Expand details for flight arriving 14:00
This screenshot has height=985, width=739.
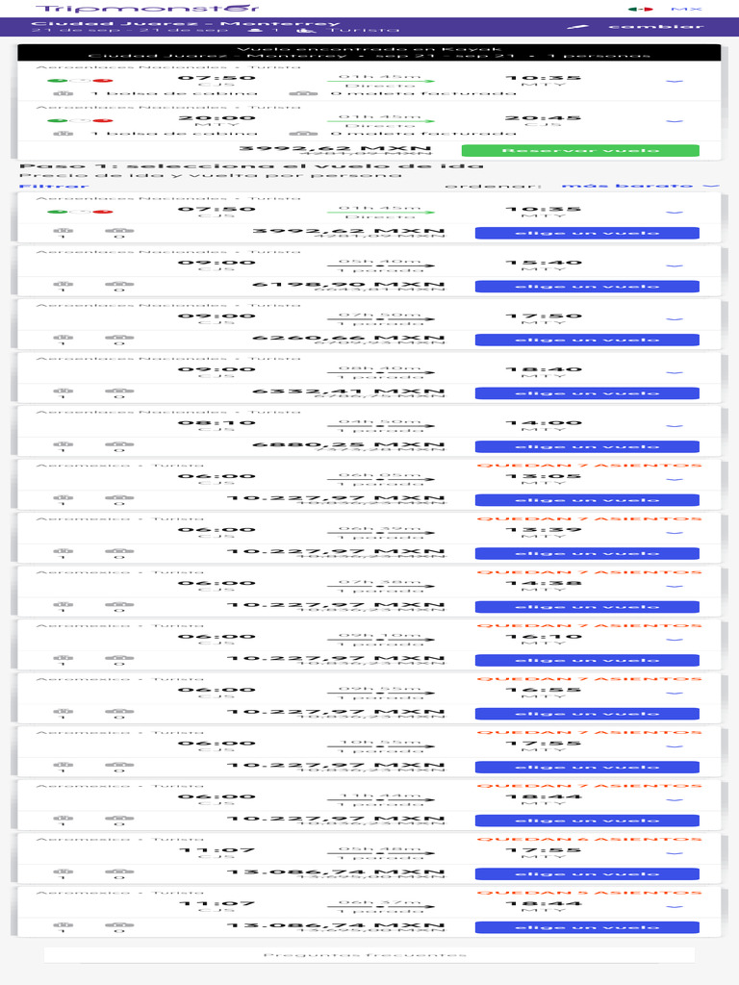[x=675, y=426]
